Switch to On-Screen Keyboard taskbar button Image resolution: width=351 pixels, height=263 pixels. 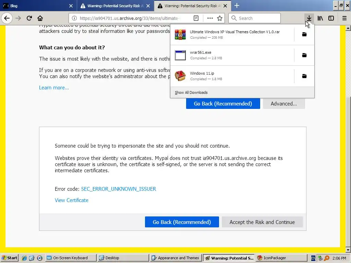pyautogui.click(x=71, y=258)
